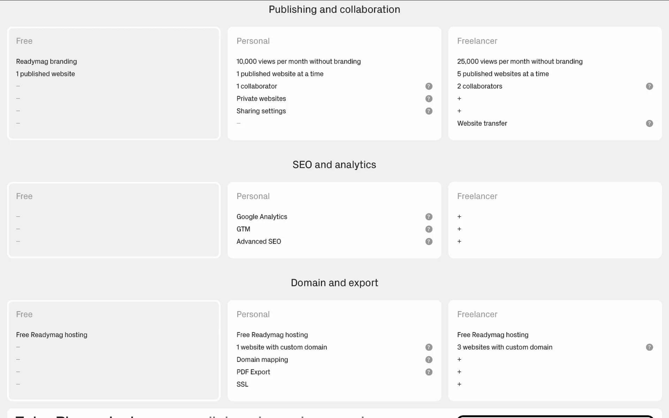Click Freelancer heading in Domain and export
The height and width of the screenshot is (418, 669).
point(477,315)
